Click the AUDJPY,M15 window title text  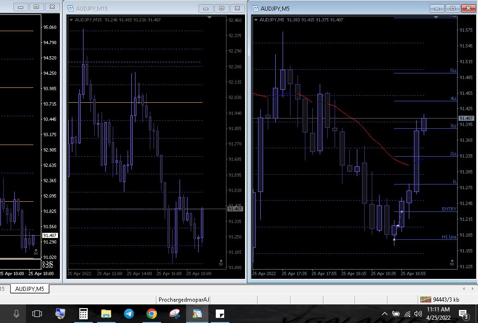pyautogui.click(x=91, y=8)
